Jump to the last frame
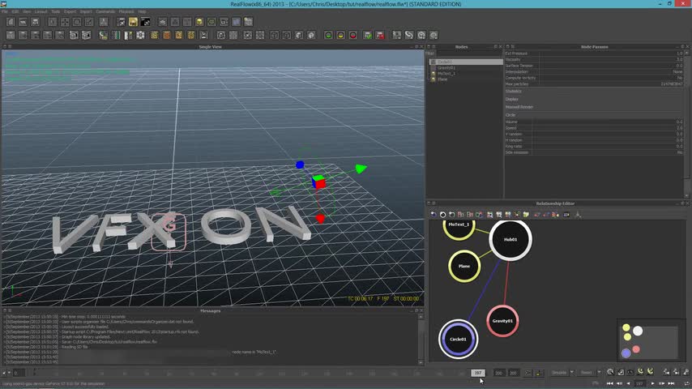Image resolution: width=692 pixels, height=389 pixels. pyautogui.click(x=671, y=383)
